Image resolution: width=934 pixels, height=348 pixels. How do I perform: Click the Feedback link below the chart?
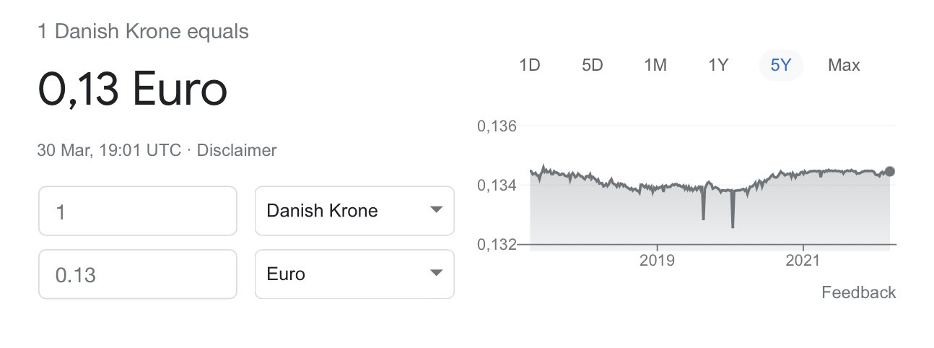[x=858, y=292]
